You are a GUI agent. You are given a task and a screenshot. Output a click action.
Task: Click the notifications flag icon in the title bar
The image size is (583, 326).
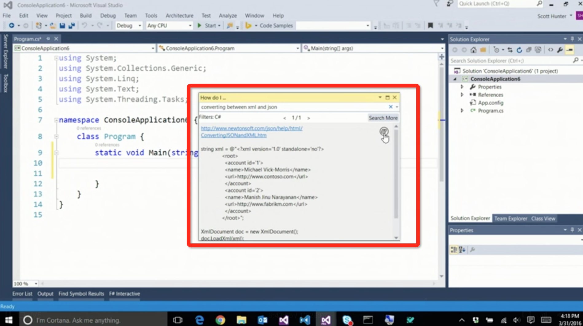tap(436, 4)
